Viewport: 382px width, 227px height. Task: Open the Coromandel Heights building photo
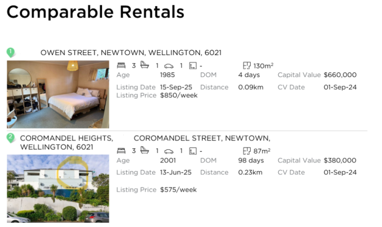point(58,188)
